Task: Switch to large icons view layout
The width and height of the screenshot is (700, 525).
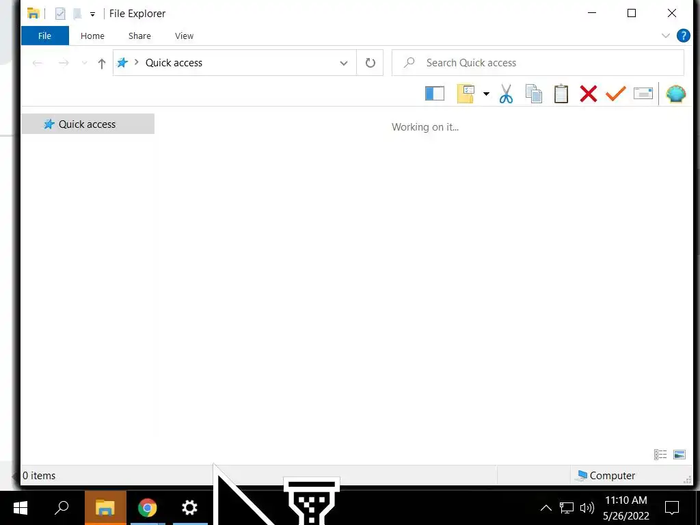Action: point(679,455)
